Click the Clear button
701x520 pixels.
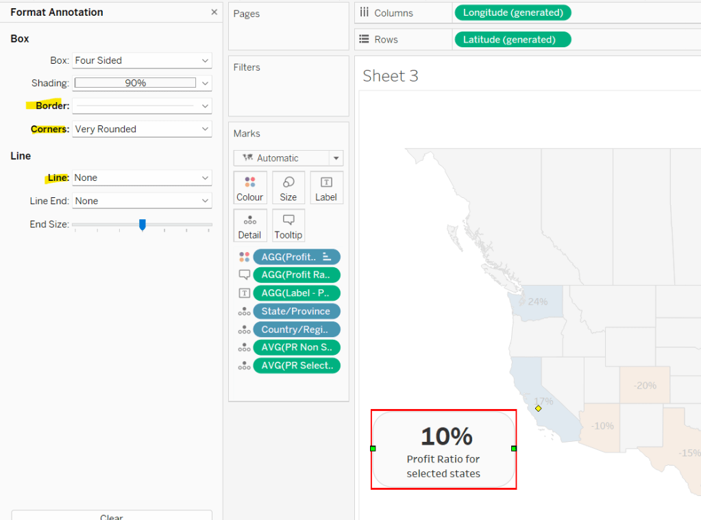(x=112, y=516)
